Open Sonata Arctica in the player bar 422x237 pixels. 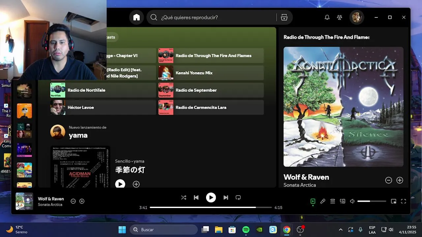pyautogui.click(x=50, y=205)
